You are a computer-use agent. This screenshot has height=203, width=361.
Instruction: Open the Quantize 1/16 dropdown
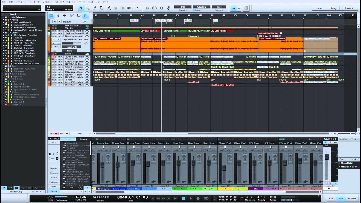pos(183,7)
